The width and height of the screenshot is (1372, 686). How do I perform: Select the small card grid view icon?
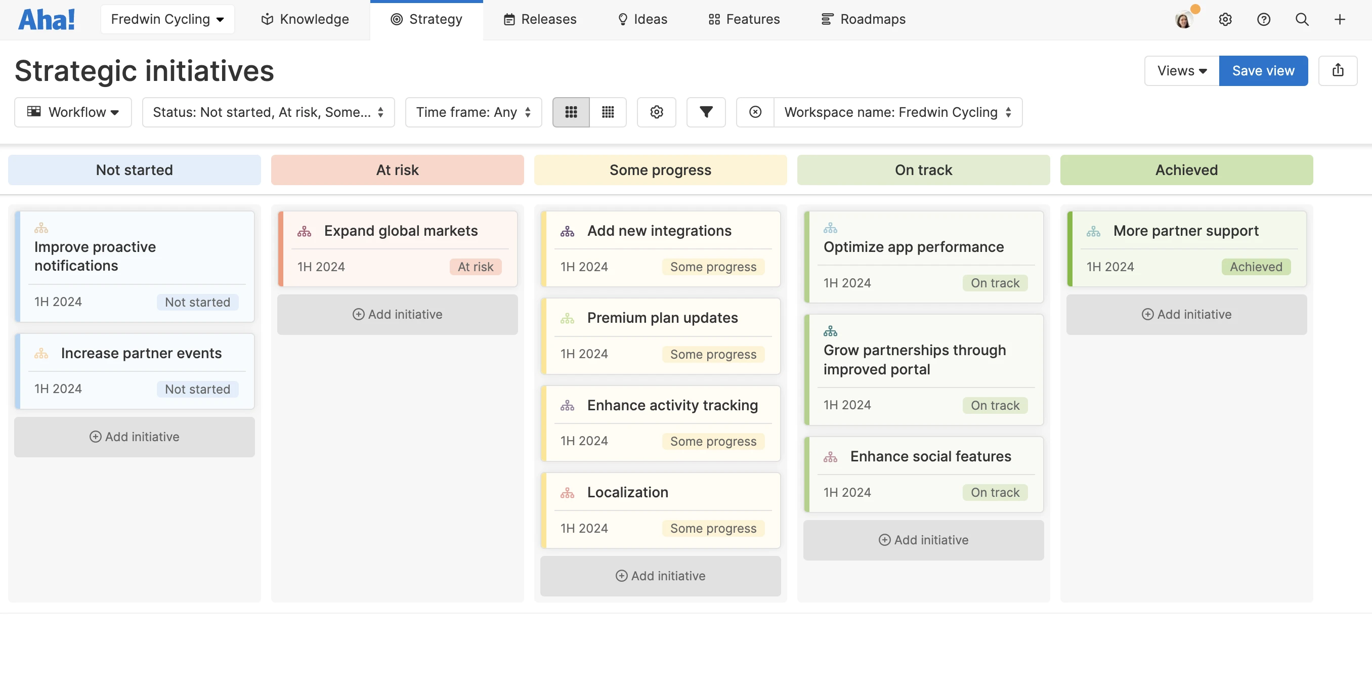click(571, 112)
